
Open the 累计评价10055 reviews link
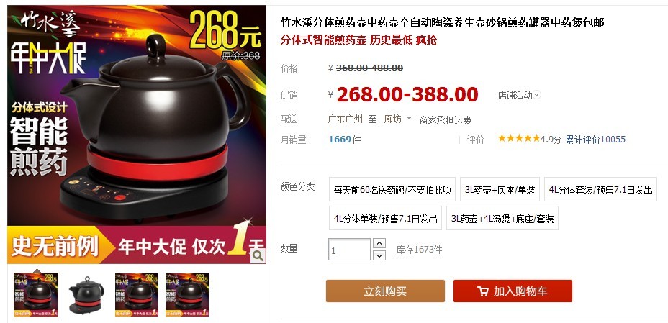(x=595, y=140)
